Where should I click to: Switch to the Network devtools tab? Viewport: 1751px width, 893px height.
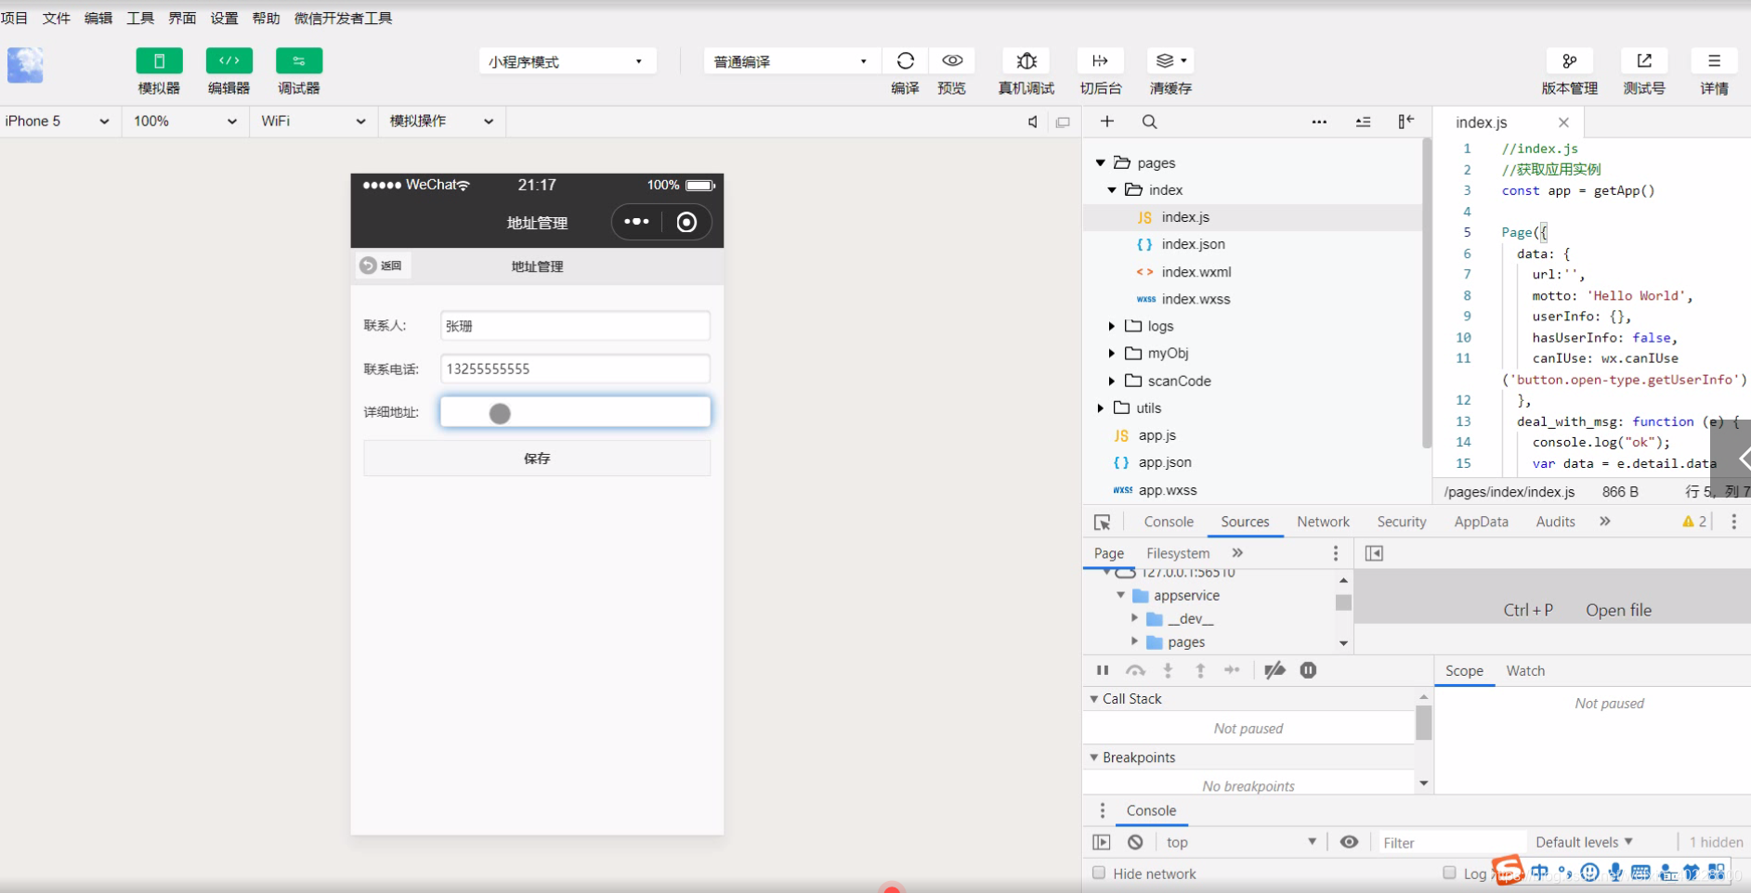point(1324,522)
